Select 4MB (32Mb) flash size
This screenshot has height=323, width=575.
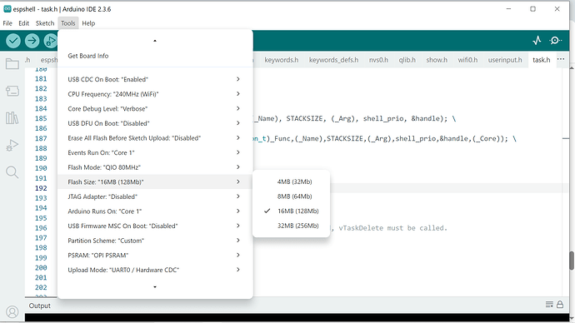click(x=291, y=181)
